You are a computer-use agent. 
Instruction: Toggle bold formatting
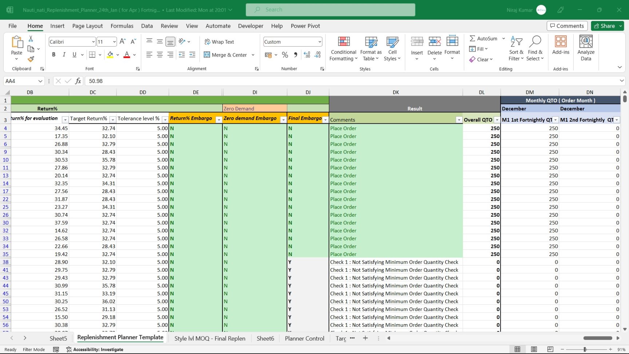point(54,55)
